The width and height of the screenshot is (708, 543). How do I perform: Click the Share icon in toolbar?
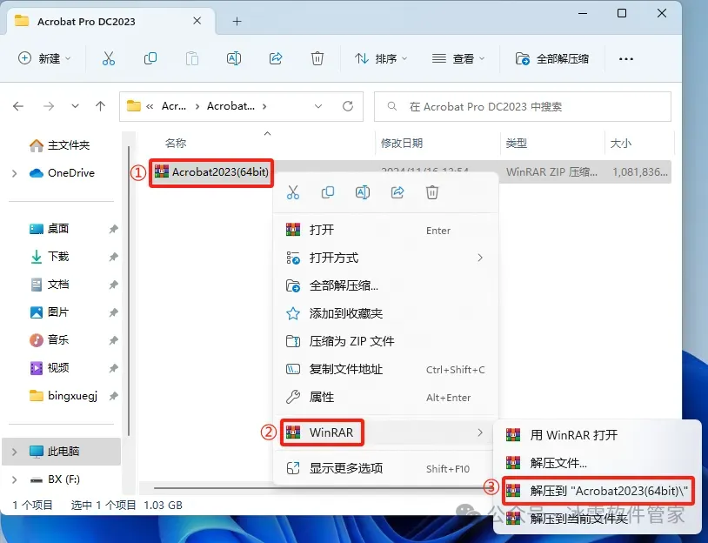pyautogui.click(x=276, y=58)
